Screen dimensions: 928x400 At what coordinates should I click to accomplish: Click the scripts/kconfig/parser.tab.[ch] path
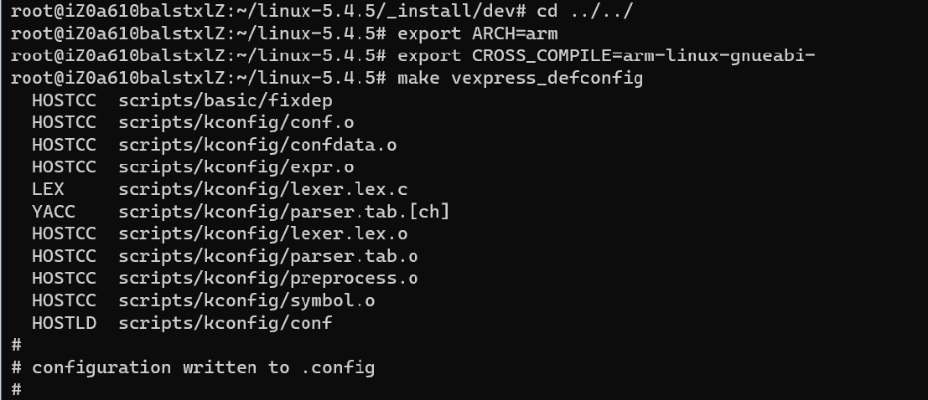pyautogui.click(x=284, y=212)
